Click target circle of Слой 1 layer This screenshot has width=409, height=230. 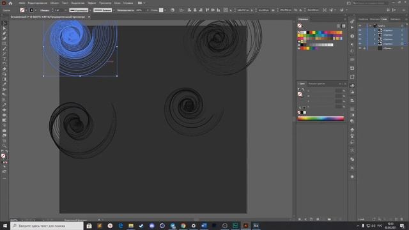[402, 26]
